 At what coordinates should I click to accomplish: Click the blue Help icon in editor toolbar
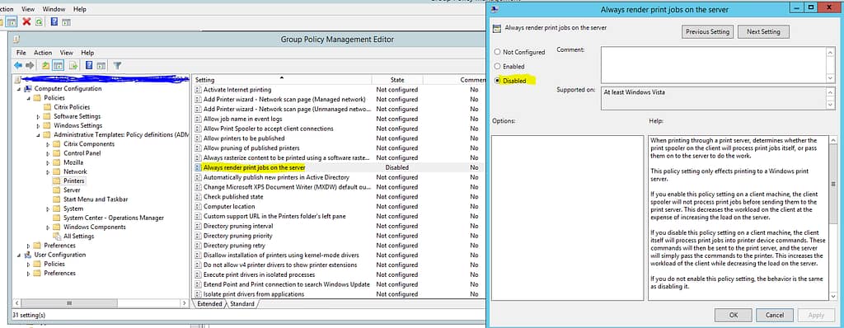pos(89,65)
